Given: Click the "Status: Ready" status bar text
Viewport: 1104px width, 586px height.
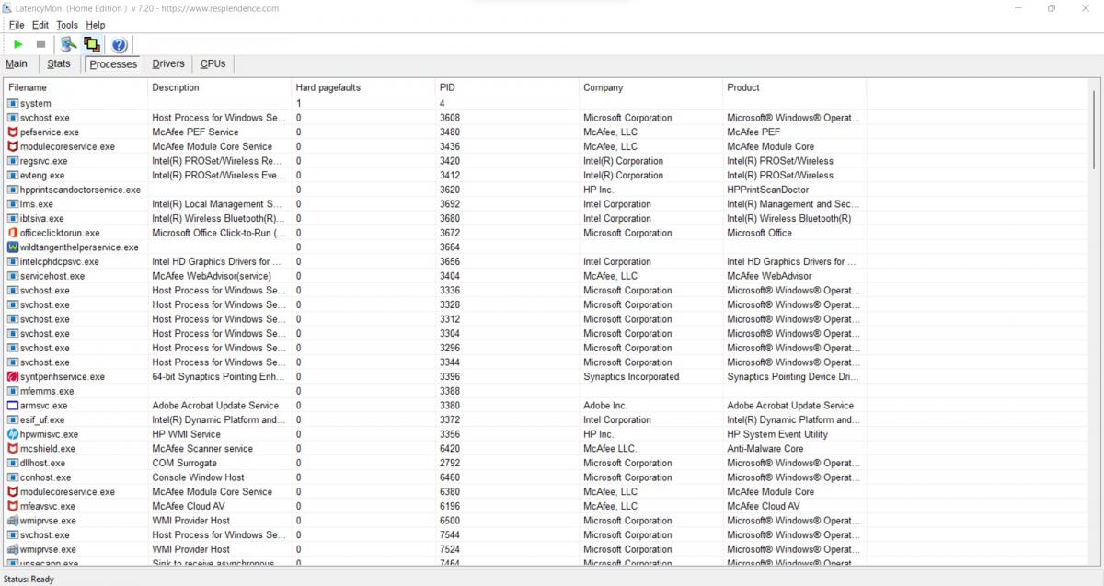Looking at the screenshot, I should tap(29, 579).
